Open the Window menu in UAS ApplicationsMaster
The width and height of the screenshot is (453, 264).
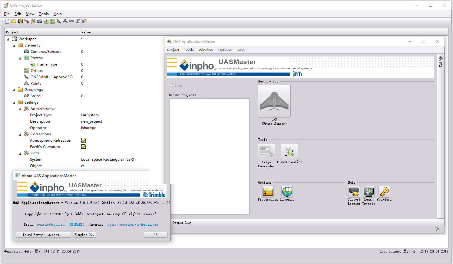206,50
